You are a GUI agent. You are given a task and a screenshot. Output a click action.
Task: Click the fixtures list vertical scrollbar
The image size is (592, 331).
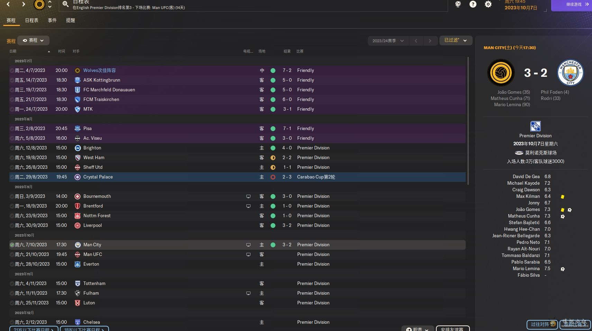click(x=468, y=121)
